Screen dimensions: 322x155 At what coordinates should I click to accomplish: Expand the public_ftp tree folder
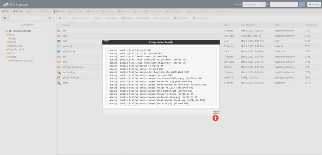[x=7, y=46]
